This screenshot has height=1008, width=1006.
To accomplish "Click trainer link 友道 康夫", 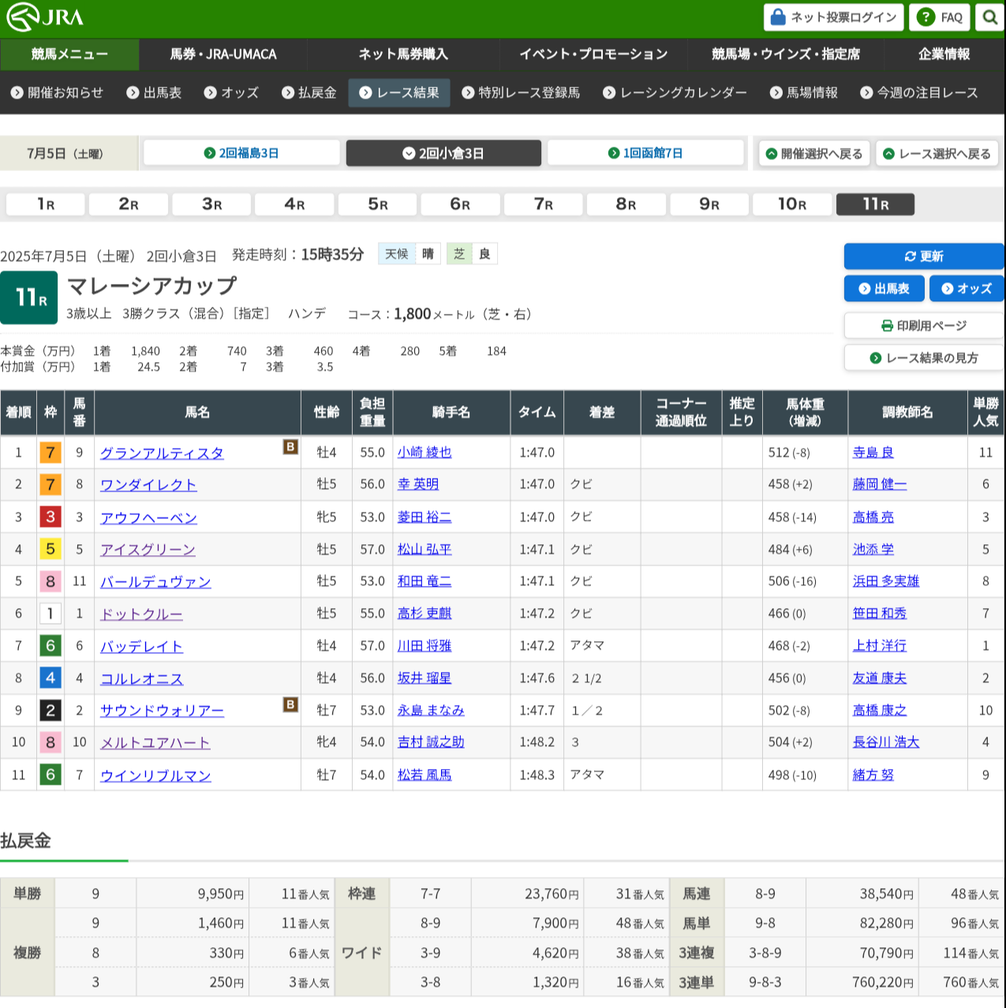I will click(x=879, y=678).
